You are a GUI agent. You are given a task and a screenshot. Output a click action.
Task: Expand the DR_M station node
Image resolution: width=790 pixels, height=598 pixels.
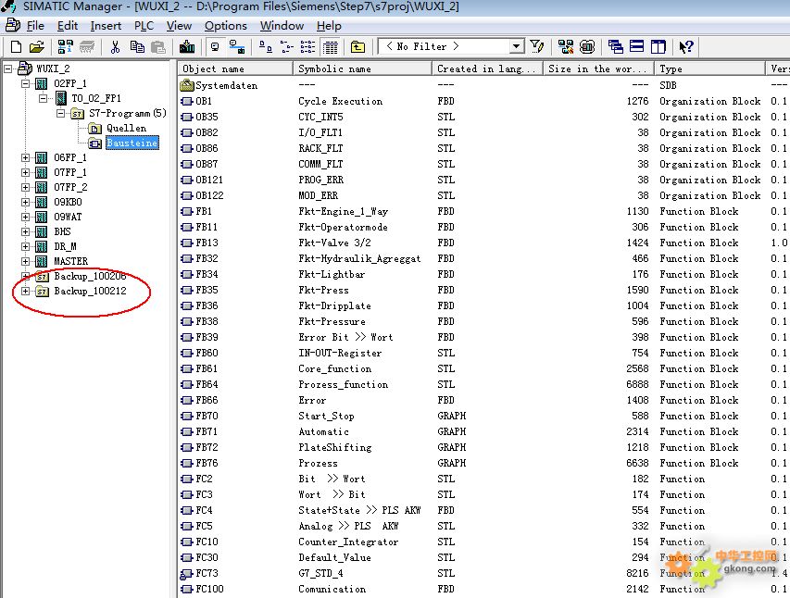click(25, 247)
